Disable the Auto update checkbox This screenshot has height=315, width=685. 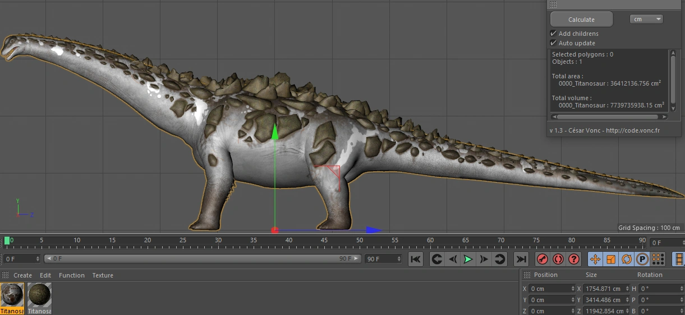(554, 43)
